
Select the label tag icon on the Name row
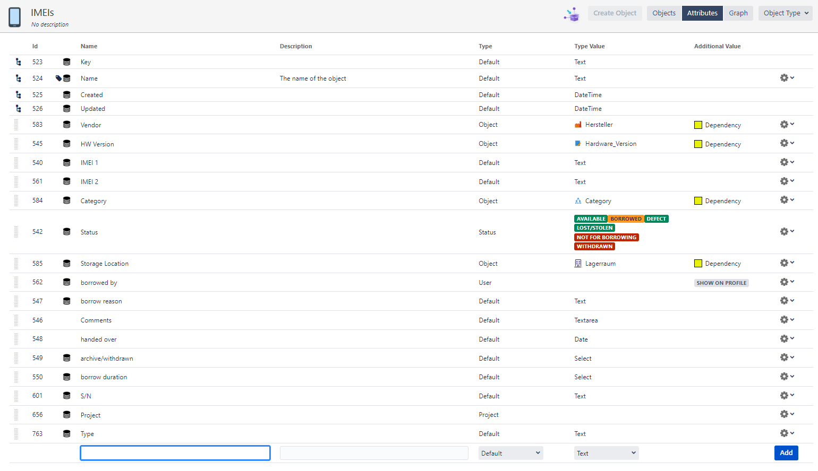[x=57, y=78]
